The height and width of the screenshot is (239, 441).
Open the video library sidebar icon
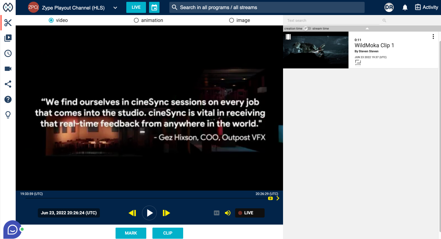[x=8, y=38]
